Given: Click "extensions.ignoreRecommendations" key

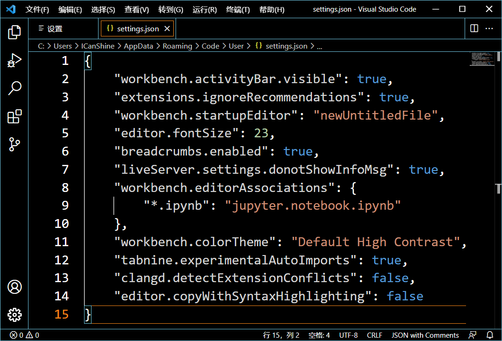Looking at the screenshot, I should pyautogui.click(x=239, y=97).
